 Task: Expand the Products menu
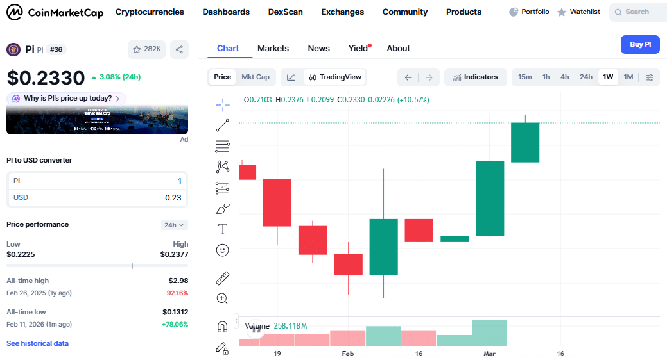point(463,12)
